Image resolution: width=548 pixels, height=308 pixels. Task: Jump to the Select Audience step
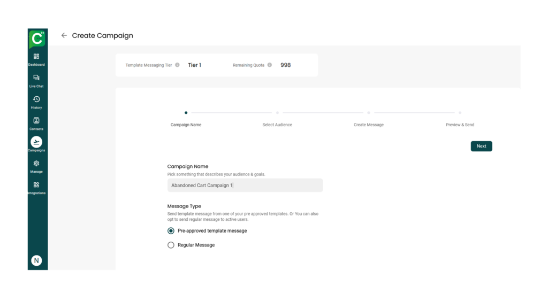click(x=277, y=113)
